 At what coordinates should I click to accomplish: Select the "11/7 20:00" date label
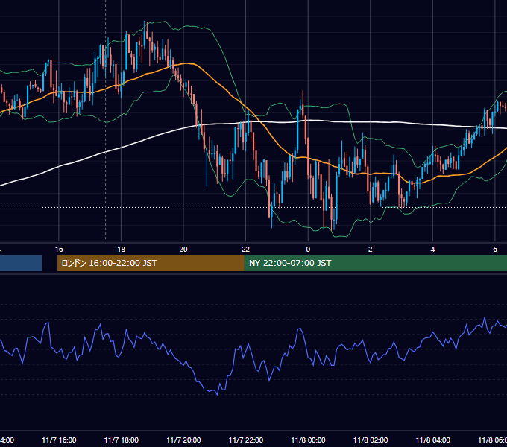tap(183, 440)
